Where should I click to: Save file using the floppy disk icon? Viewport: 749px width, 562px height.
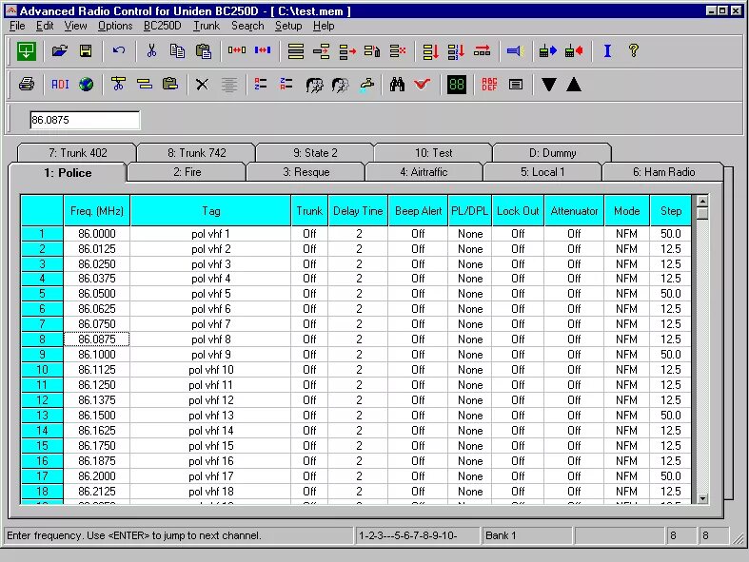coord(86,50)
